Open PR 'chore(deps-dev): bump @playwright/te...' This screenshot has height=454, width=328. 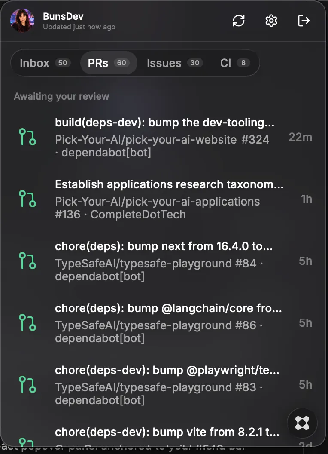click(167, 370)
